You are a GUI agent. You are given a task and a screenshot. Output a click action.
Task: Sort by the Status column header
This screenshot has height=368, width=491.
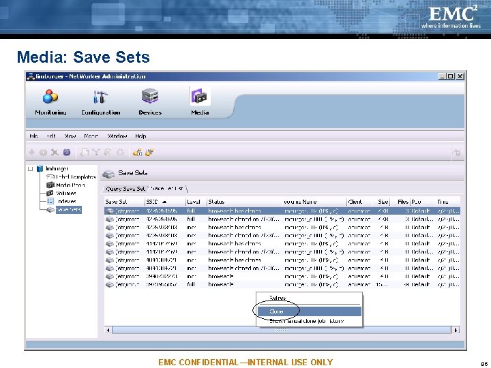(x=245, y=202)
